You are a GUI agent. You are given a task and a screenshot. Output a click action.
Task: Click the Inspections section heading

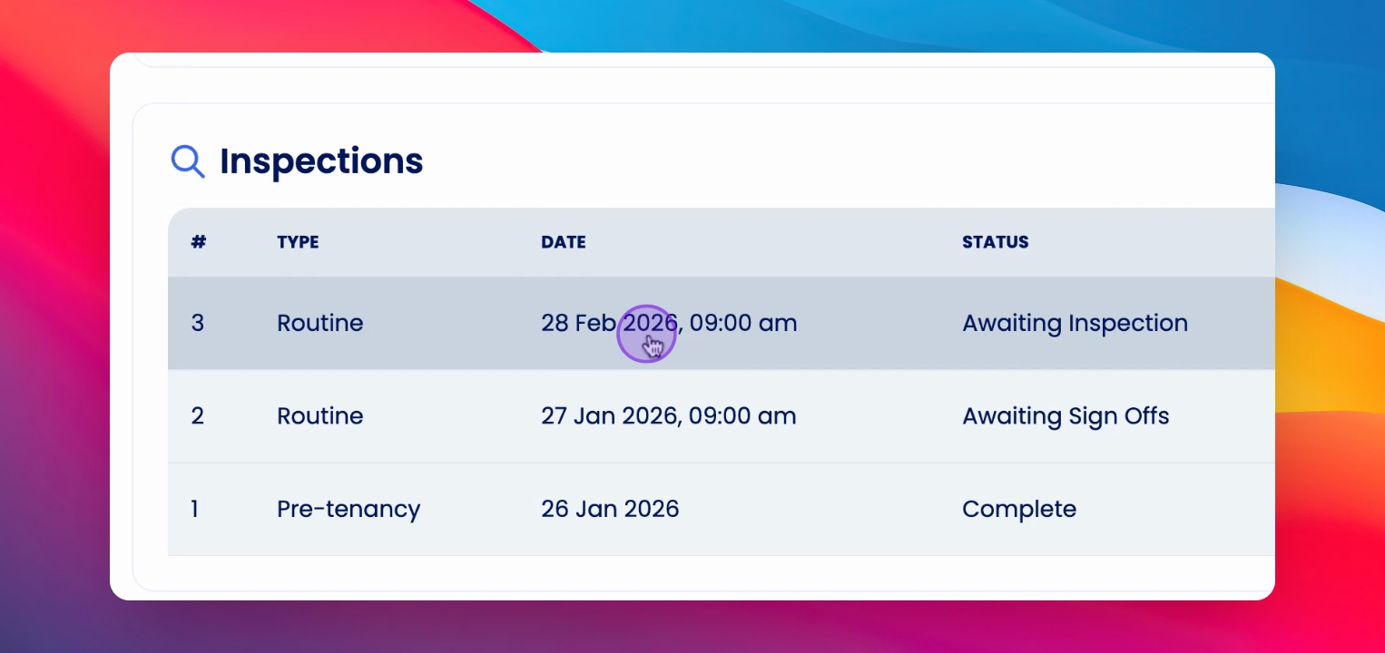pos(321,161)
